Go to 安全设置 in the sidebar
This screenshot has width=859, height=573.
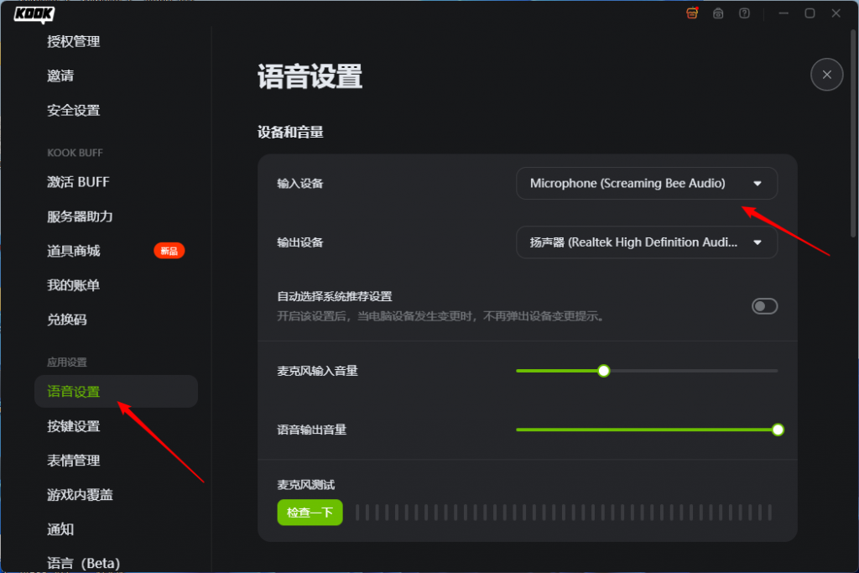click(75, 110)
